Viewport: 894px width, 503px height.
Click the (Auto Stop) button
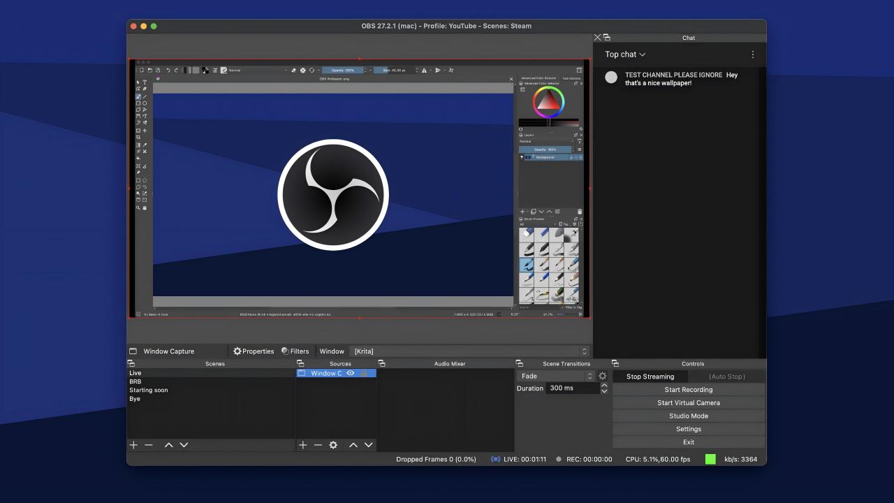pos(727,377)
